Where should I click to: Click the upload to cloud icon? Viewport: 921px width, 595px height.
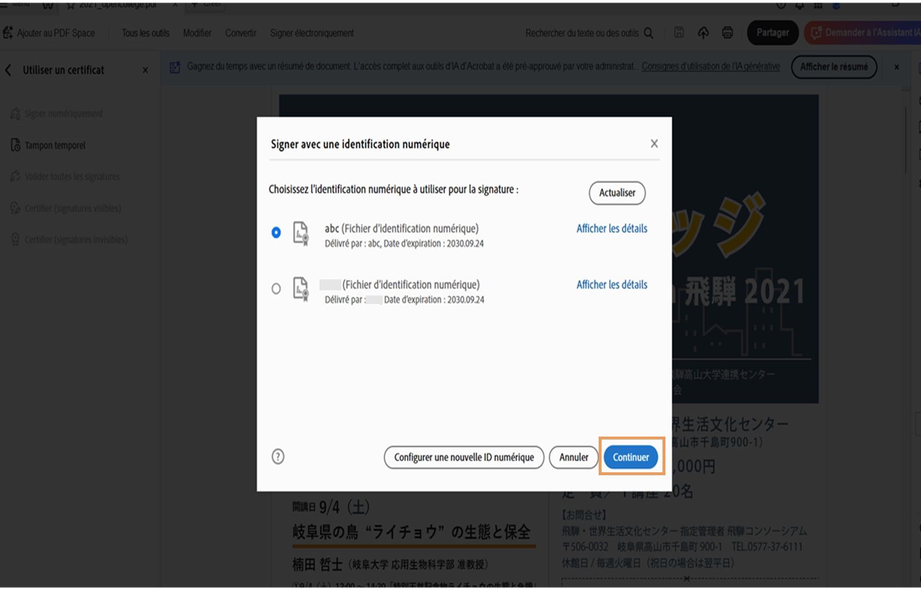[x=703, y=33]
